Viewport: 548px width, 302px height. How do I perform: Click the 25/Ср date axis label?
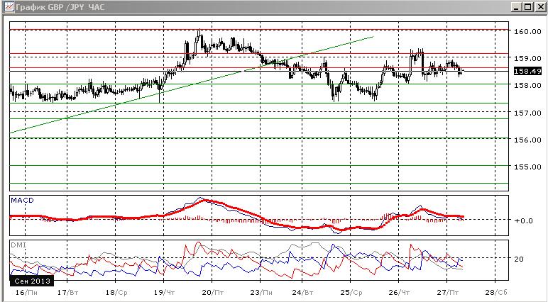click(x=351, y=293)
